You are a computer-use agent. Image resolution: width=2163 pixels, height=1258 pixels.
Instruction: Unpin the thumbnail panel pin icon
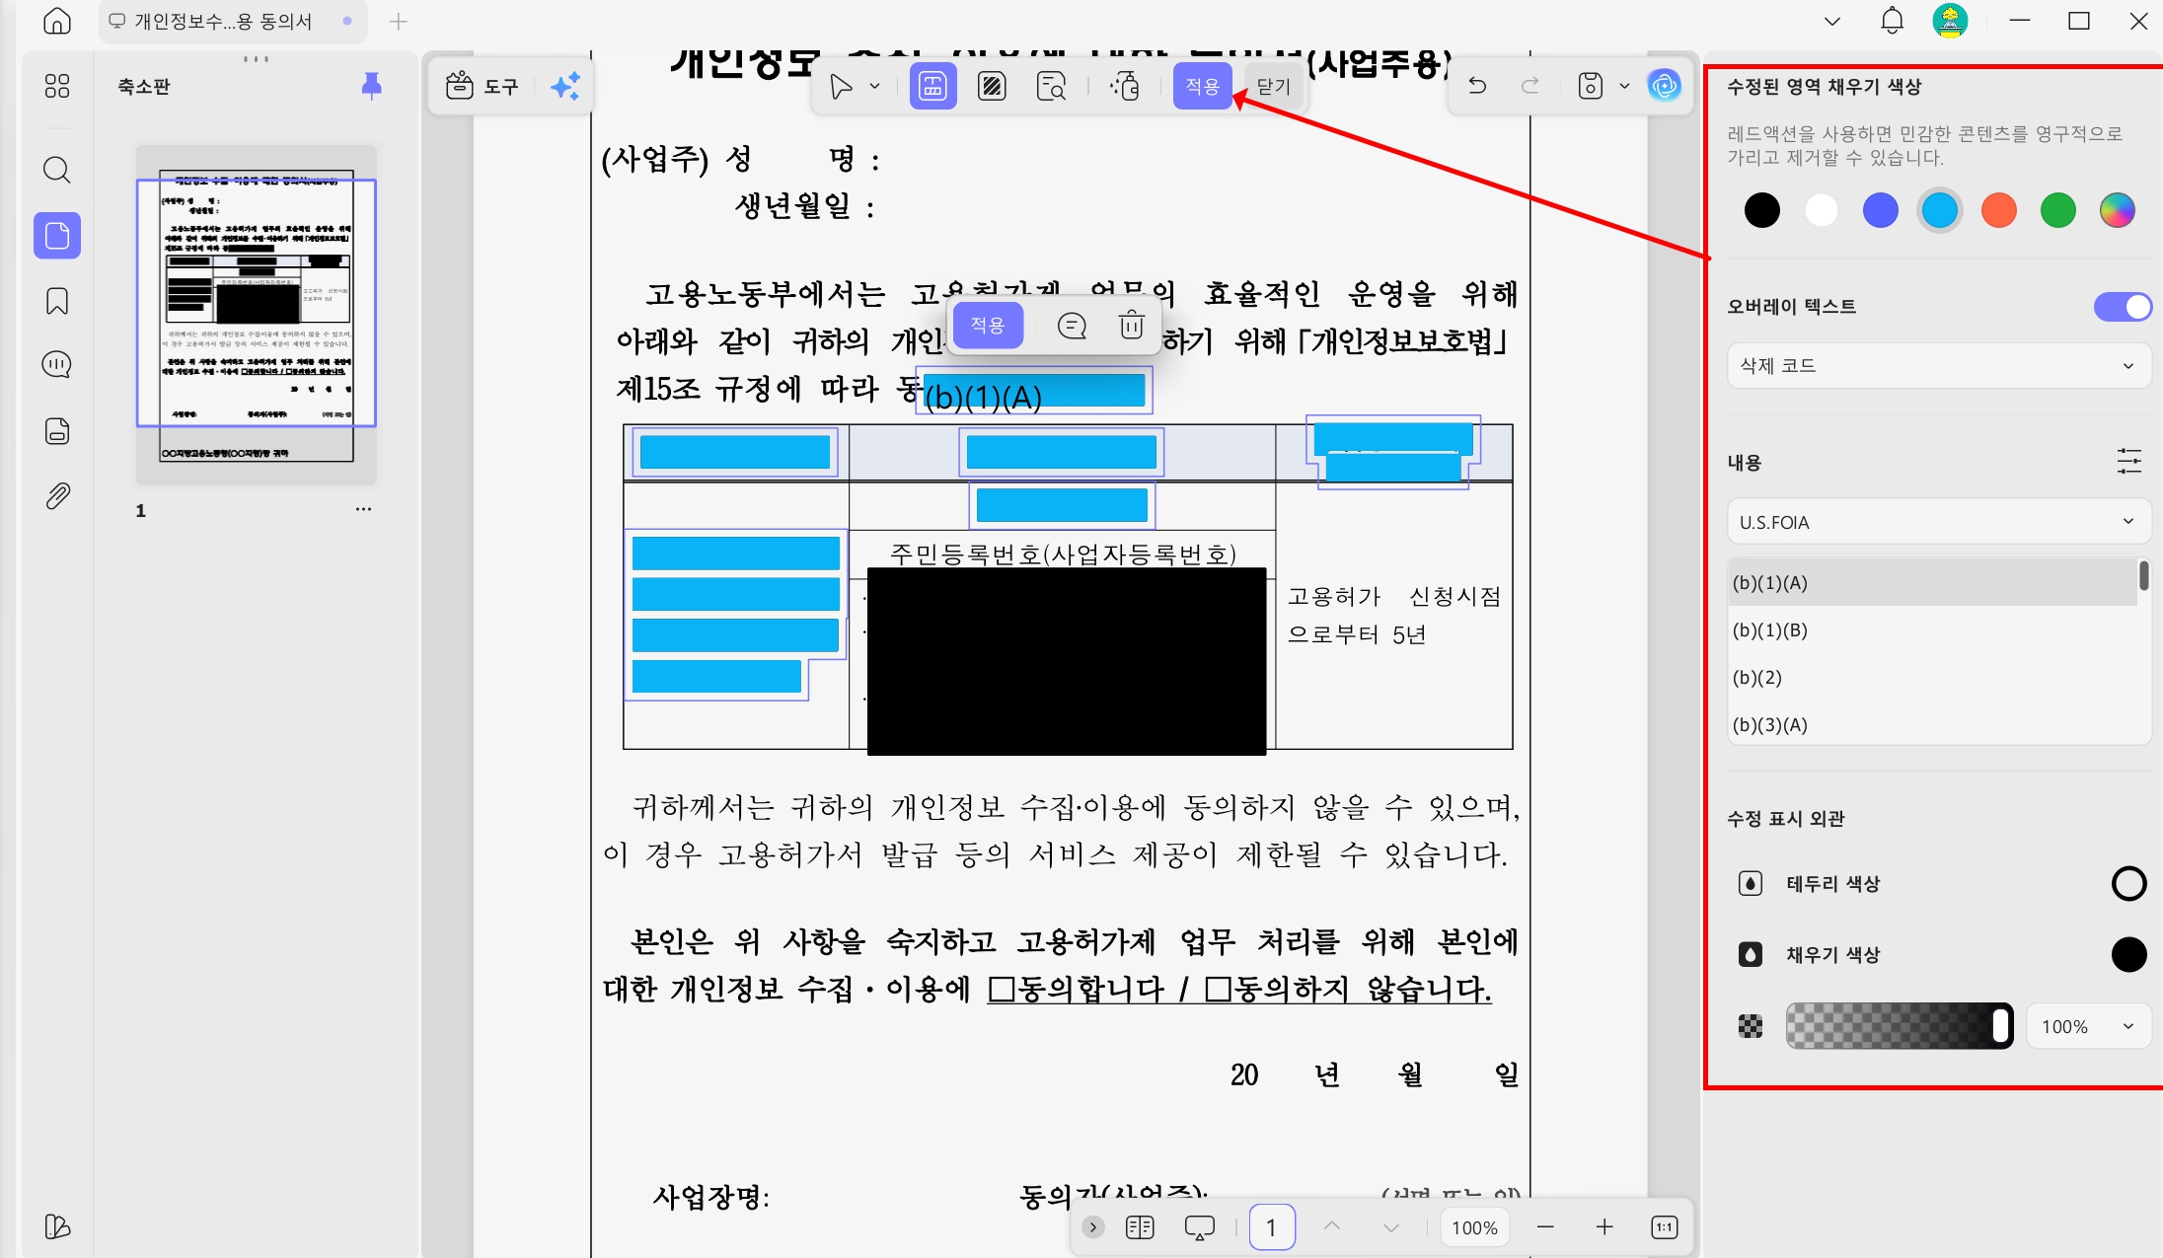pyautogui.click(x=371, y=86)
